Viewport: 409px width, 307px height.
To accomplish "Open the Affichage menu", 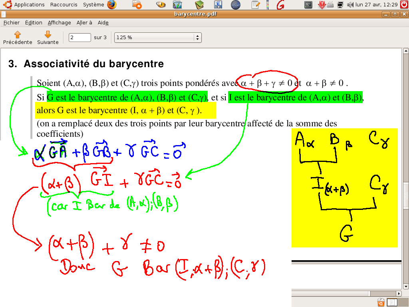I will [59, 23].
